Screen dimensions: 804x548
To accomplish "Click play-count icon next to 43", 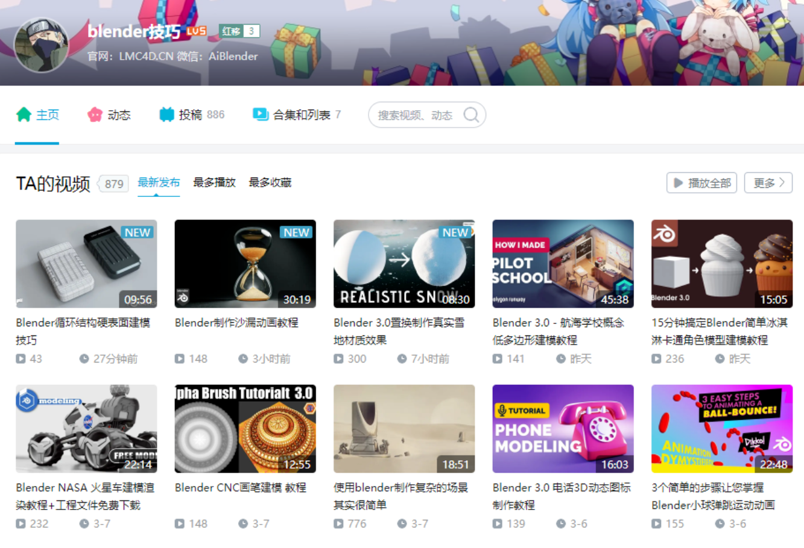I will pyautogui.click(x=21, y=359).
